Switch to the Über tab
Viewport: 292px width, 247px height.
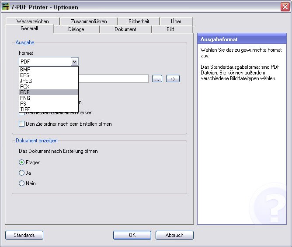click(x=176, y=21)
